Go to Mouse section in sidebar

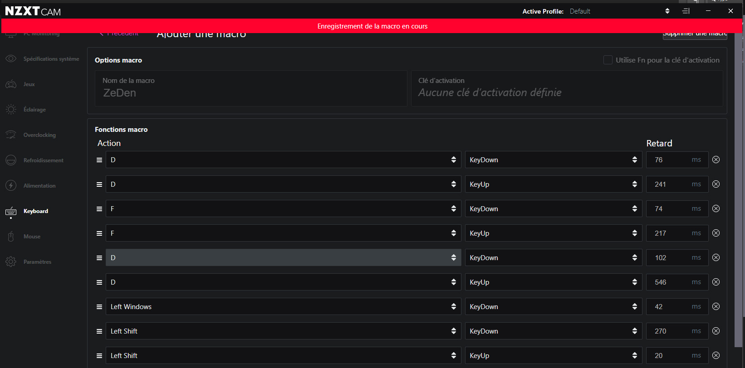pos(32,237)
